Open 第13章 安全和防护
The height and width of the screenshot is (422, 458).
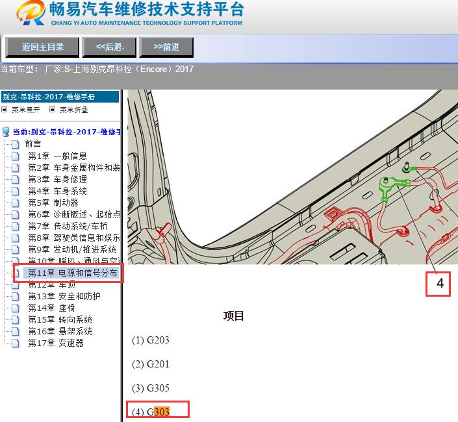(x=64, y=296)
